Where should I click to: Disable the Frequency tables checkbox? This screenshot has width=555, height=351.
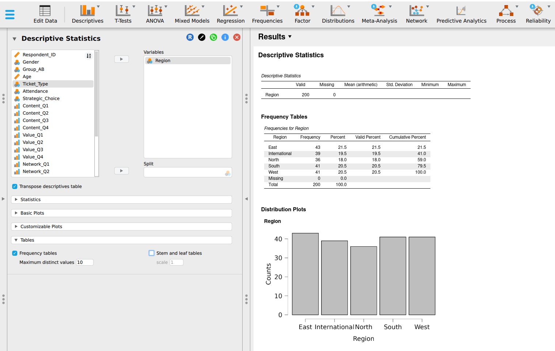pos(15,253)
